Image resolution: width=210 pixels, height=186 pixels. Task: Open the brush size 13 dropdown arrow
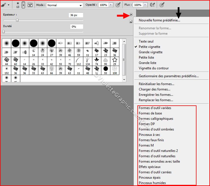[x=23, y=5]
